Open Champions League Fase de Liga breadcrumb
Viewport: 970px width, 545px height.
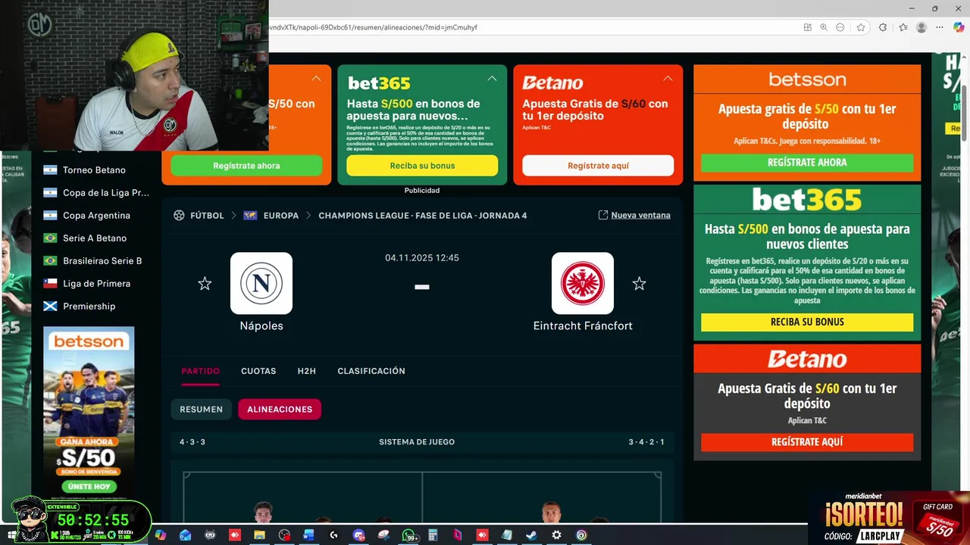pyautogui.click(x=422, y=216)
